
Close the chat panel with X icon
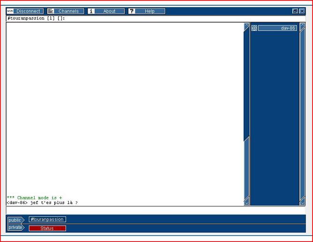(x=302, y=11)
